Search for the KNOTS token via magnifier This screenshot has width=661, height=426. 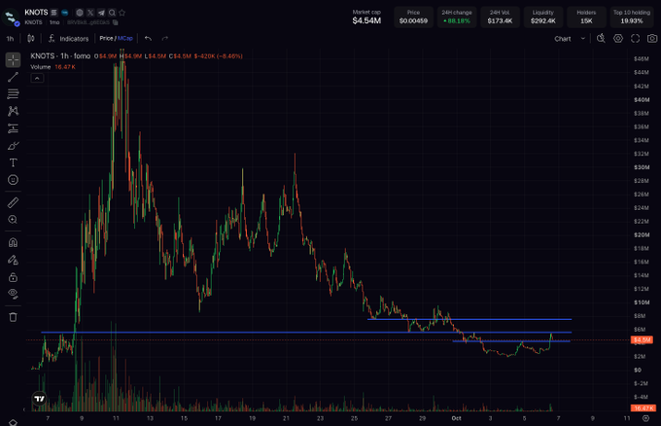[x=112, y=13]
